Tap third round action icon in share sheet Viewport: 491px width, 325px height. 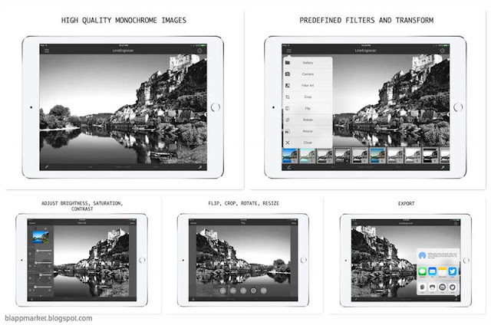(443, 287)
